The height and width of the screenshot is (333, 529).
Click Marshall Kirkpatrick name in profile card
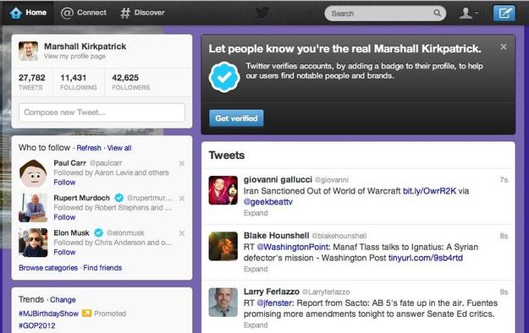coord(85,46)
